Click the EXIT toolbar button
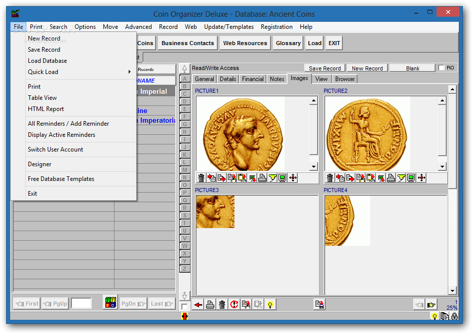Screen dimensions: 473x334 334,43
